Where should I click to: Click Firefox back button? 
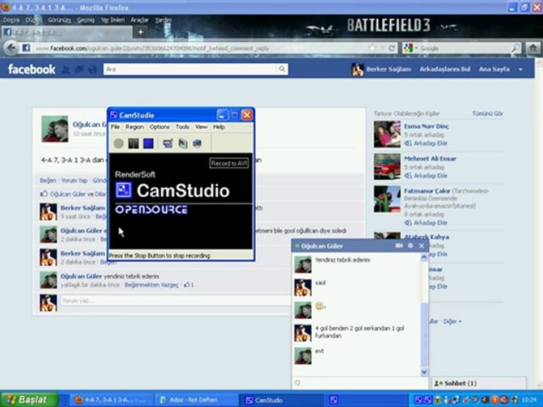coord(11,47)
